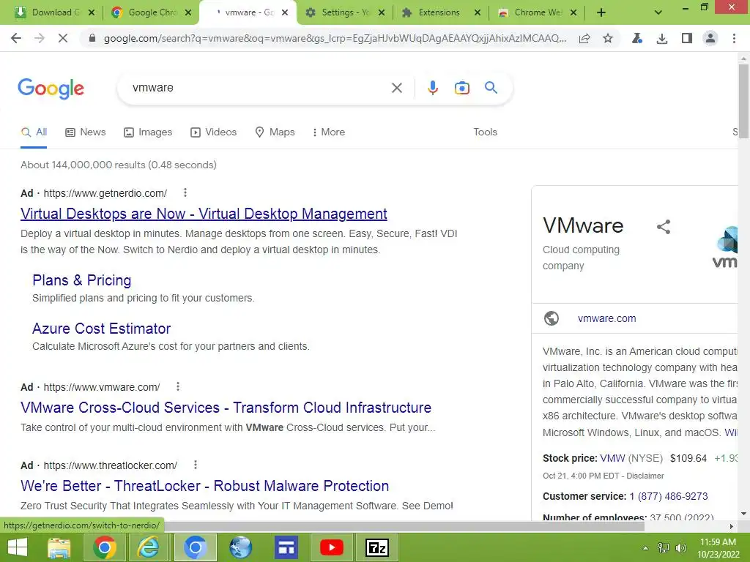Select the All results tab

[x=34, y=132]
